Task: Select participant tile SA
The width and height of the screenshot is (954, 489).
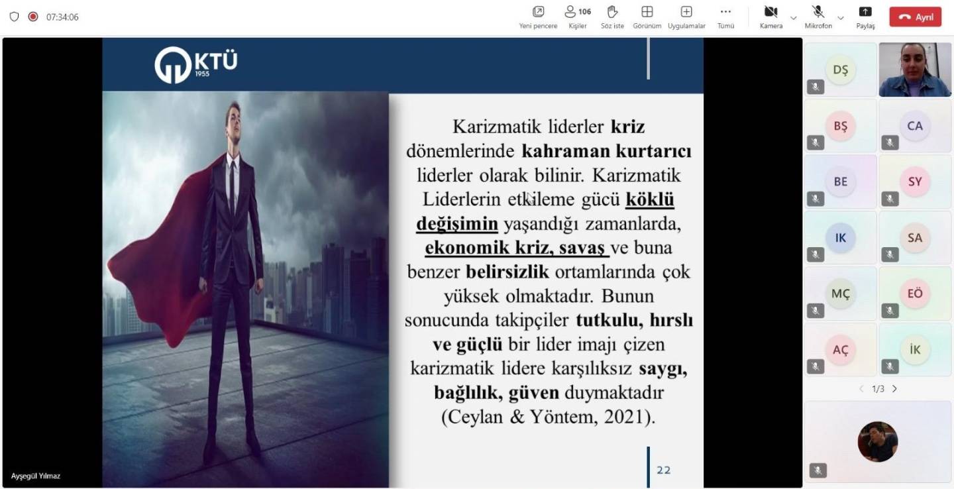Action: point(915,238)
